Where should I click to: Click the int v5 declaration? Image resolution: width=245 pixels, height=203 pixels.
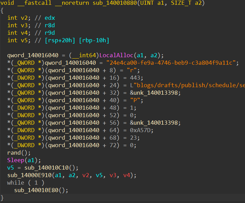coord(19,41)
